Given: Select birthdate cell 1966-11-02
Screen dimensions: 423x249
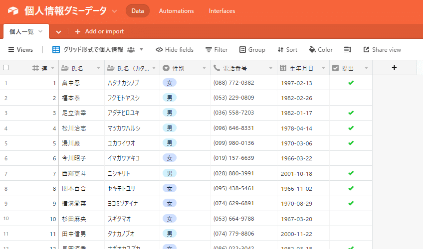Looking at the screenshot, I should [x=303, y=188].
